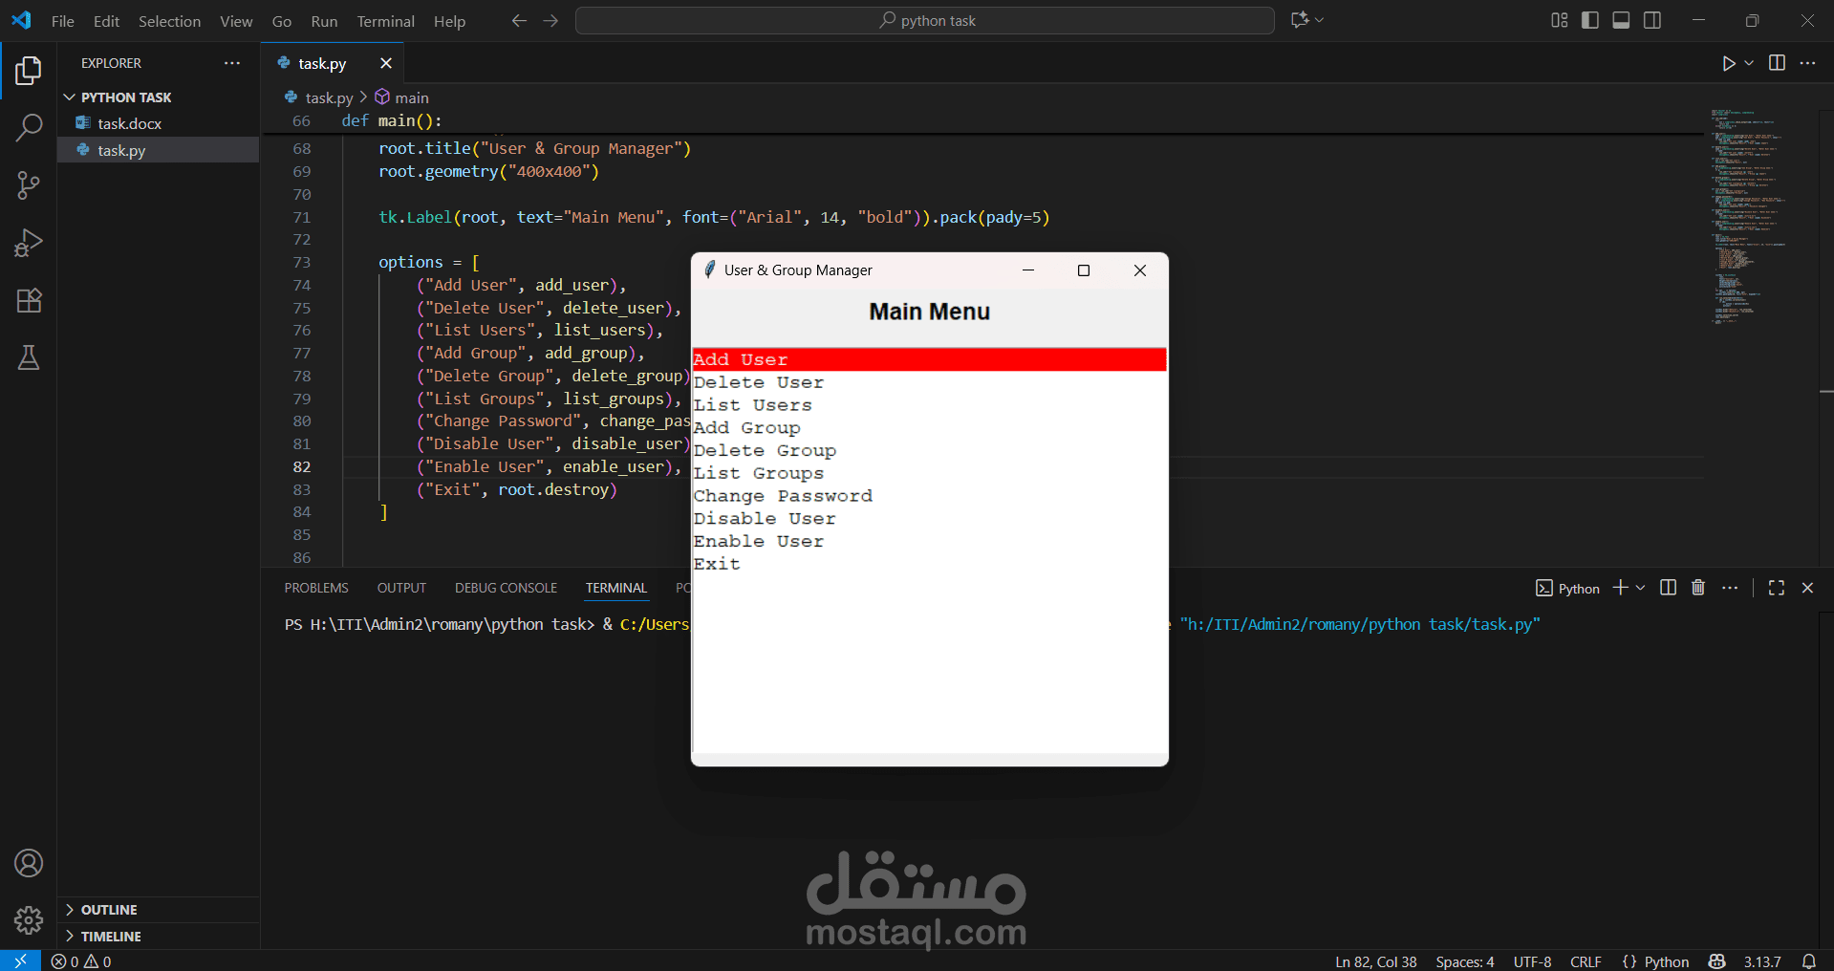Open the View menu
Screen dimensions: 1834x971
point(236,21)
